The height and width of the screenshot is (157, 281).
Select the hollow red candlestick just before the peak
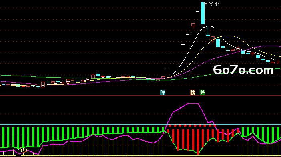pyautogui.click(x=193, y=25)
